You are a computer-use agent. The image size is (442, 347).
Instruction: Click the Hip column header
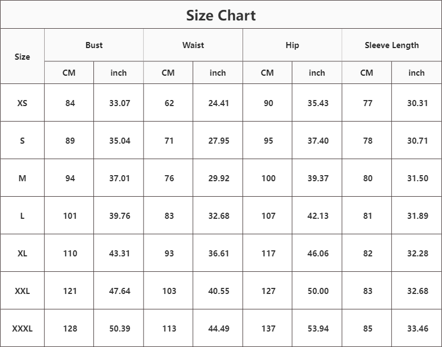click(292, 45)
